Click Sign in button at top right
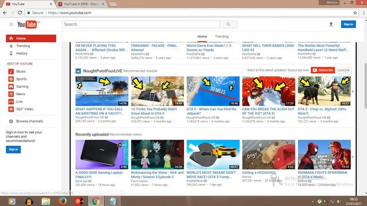Screen dimensions: 367x206 348,24
